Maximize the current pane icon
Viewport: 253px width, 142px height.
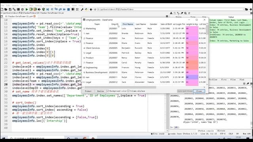point(73,9)
